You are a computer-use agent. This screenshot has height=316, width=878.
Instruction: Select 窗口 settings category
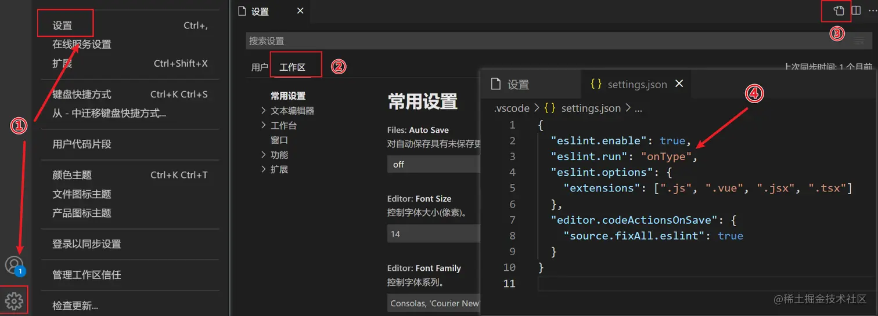coord(279,140)
